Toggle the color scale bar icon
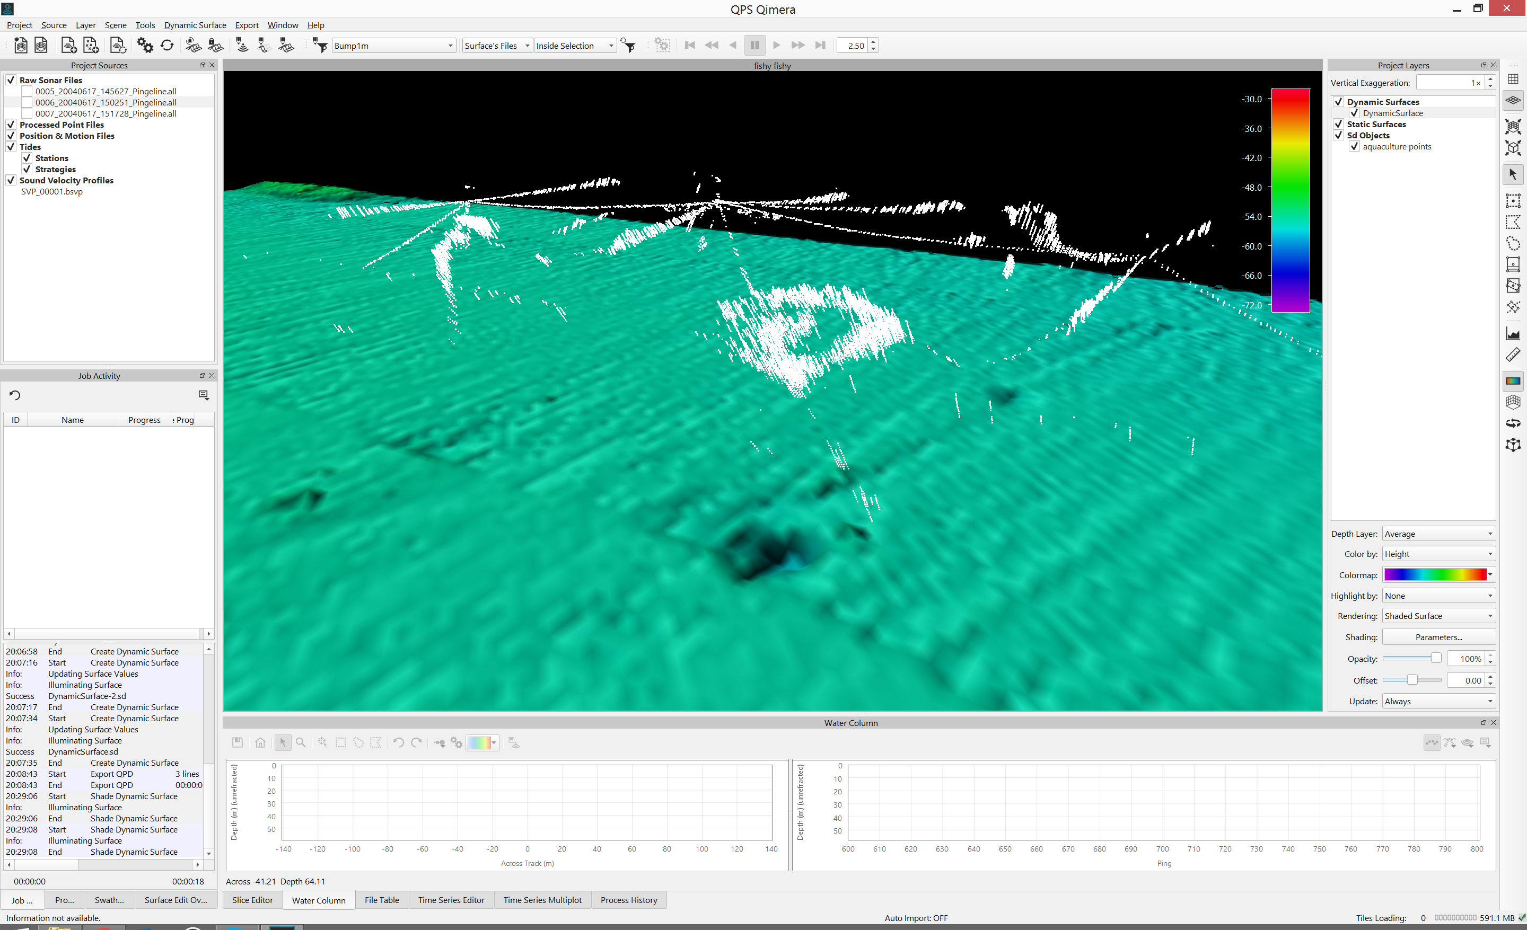The height and width of the screenshot is (930, 1527). (1513, 381)
